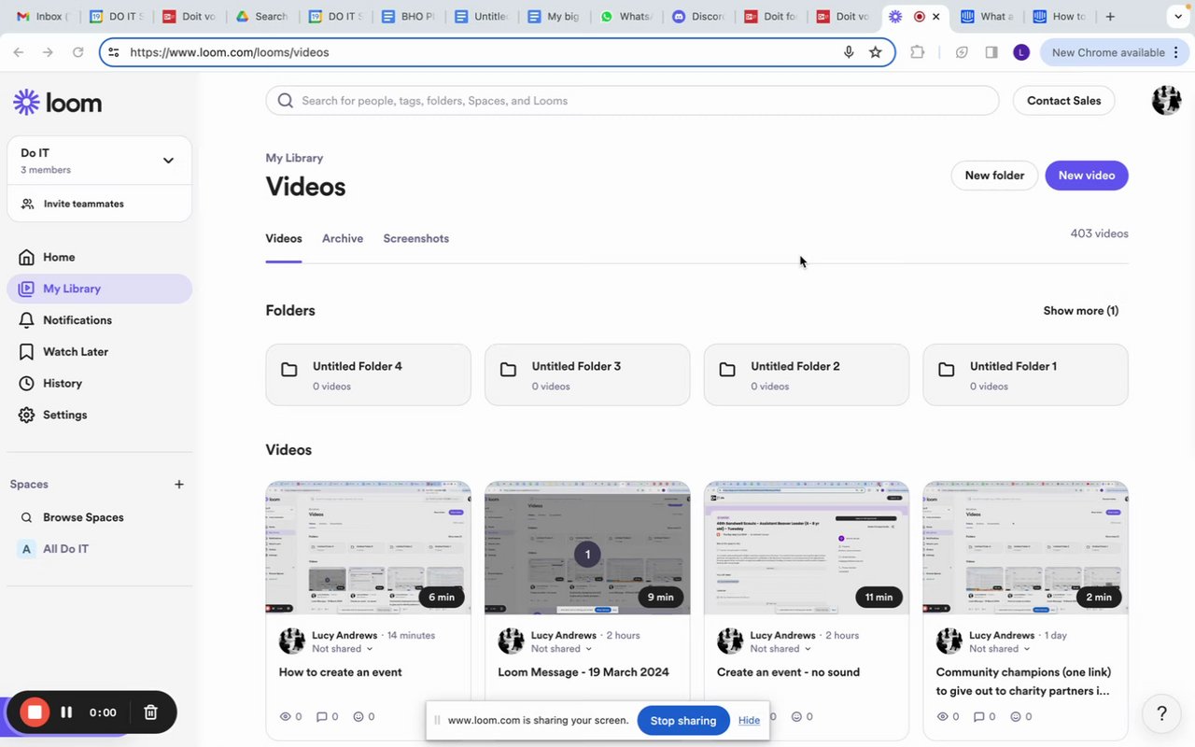Pause the recording
Image resolution: width=1195 pixels, height=747 pixels.
(66, 712)
